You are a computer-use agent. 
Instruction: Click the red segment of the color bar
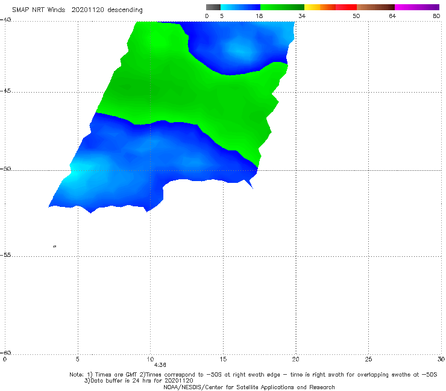pos(346,7)
